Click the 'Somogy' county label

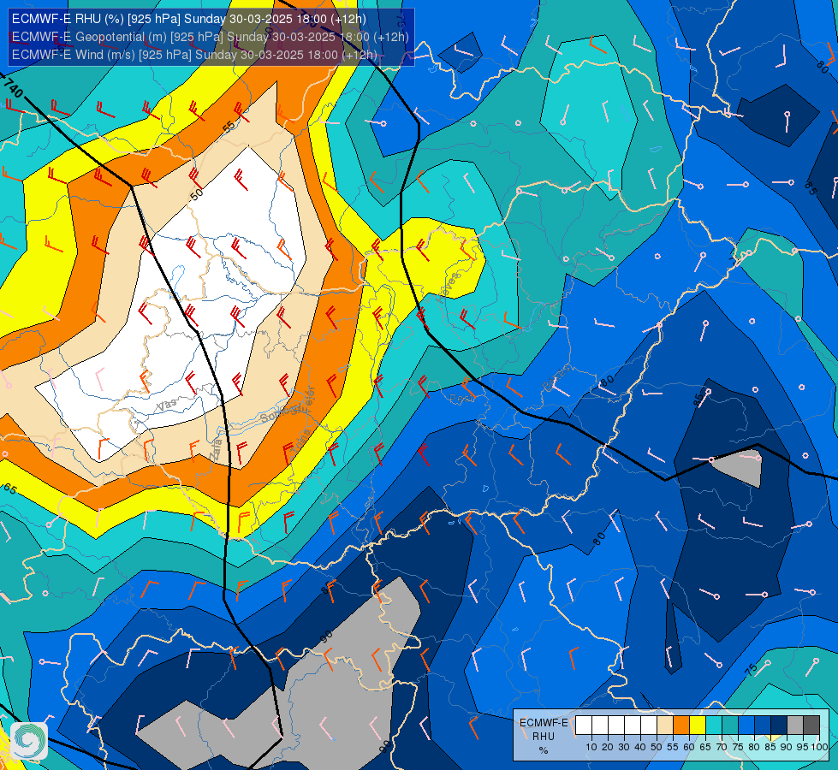(279, 414)
